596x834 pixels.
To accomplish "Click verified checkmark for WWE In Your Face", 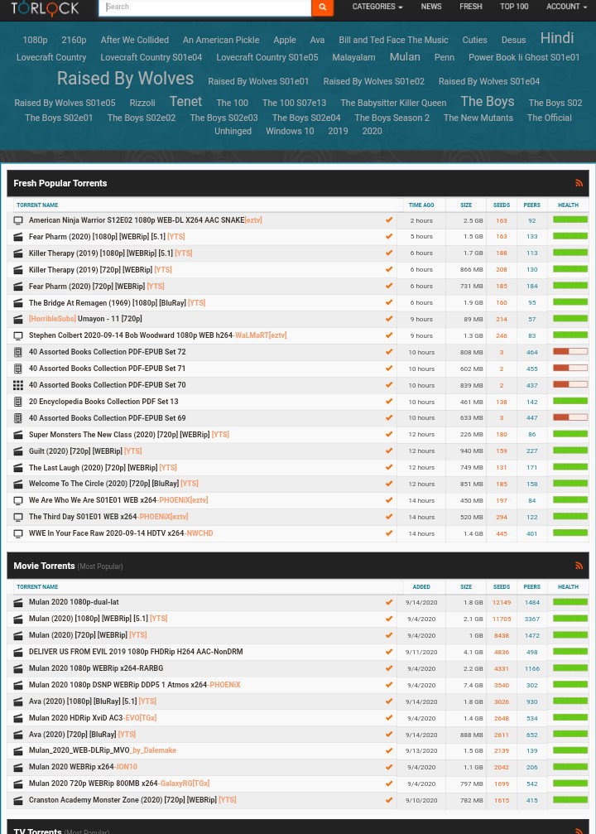I will coord(389,533).
